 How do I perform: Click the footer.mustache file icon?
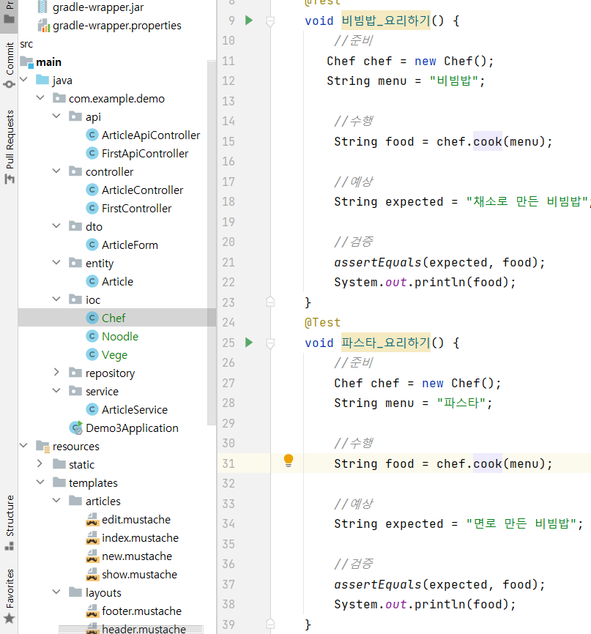click(x=92, y=611)
